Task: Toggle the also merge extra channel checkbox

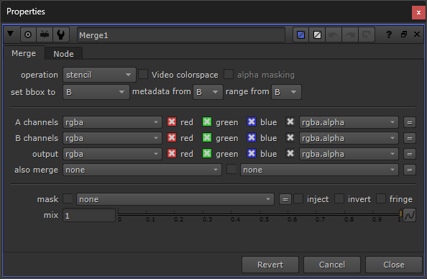Action: pyautogui.click(x=231, y=169)
